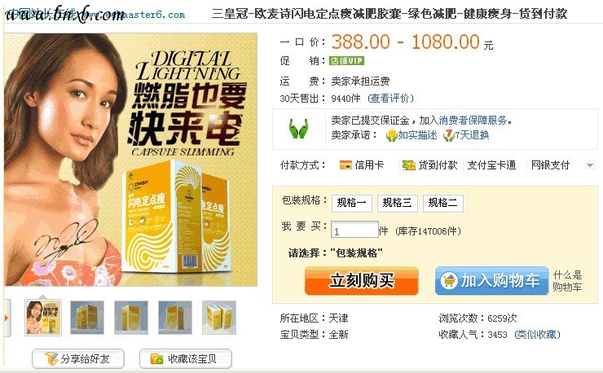Click the quantity input field
The height and width of the screenshot is (373, 603).
coord(354,230)
